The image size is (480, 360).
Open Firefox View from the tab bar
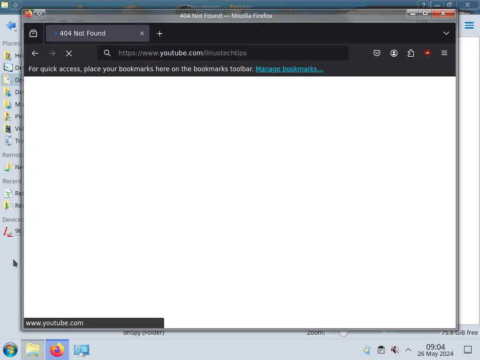coord(33,33)
